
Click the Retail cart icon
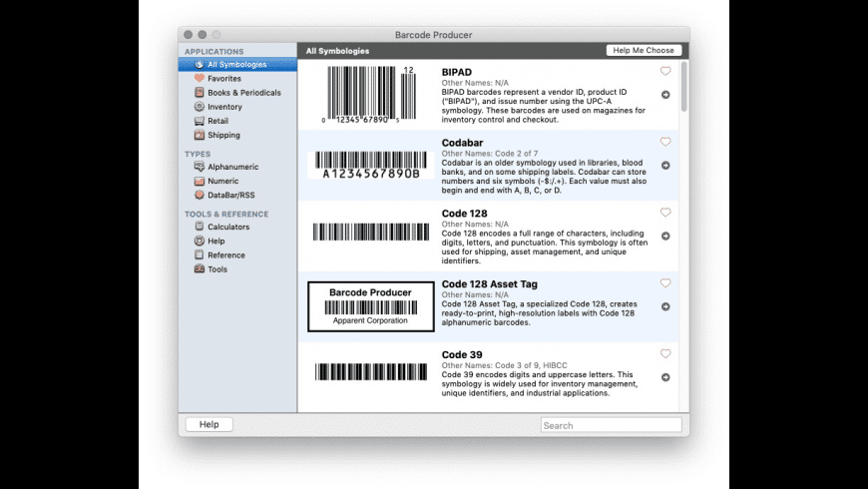[x=200, y=121]
